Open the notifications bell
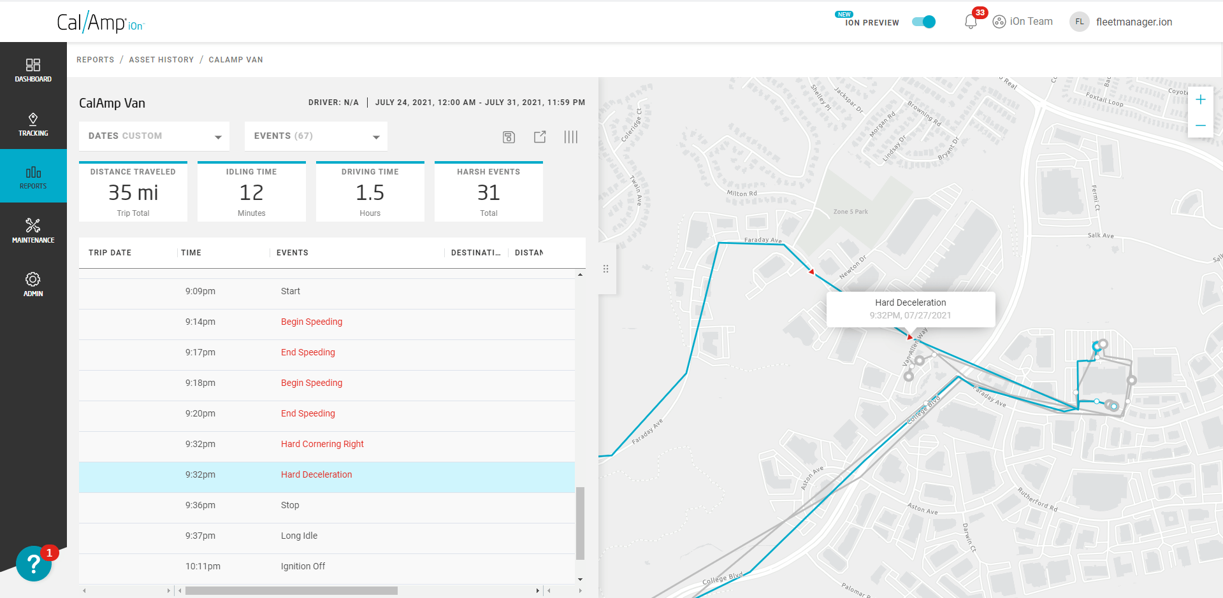The height and width of the screenshot is (598, 1223). (x=971, y=21)
